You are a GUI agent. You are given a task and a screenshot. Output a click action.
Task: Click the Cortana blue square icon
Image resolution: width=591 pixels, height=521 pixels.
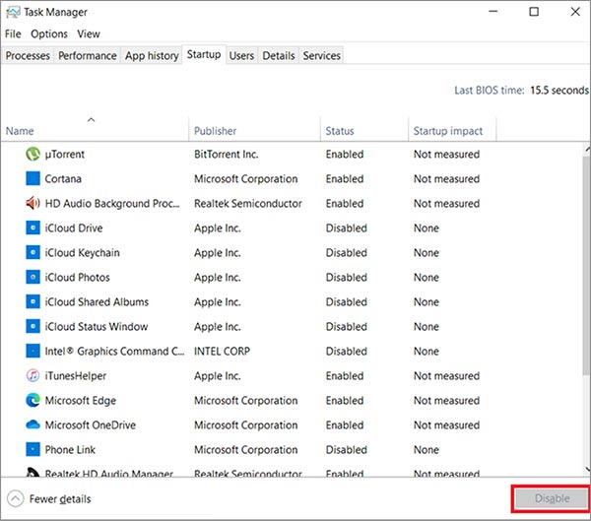pyautogui.click(x=33, y=178)
